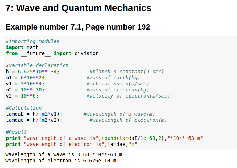Screen dimensions: 237x168
Task: Click the "#Result" comment line
Action: [16, 132]
